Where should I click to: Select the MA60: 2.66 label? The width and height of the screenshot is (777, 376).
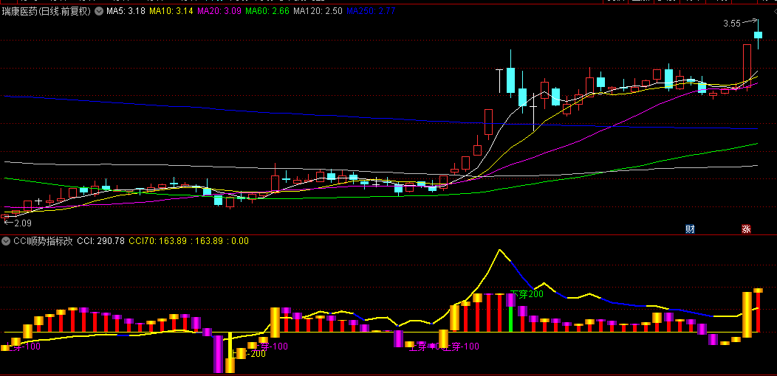point(267,10)
